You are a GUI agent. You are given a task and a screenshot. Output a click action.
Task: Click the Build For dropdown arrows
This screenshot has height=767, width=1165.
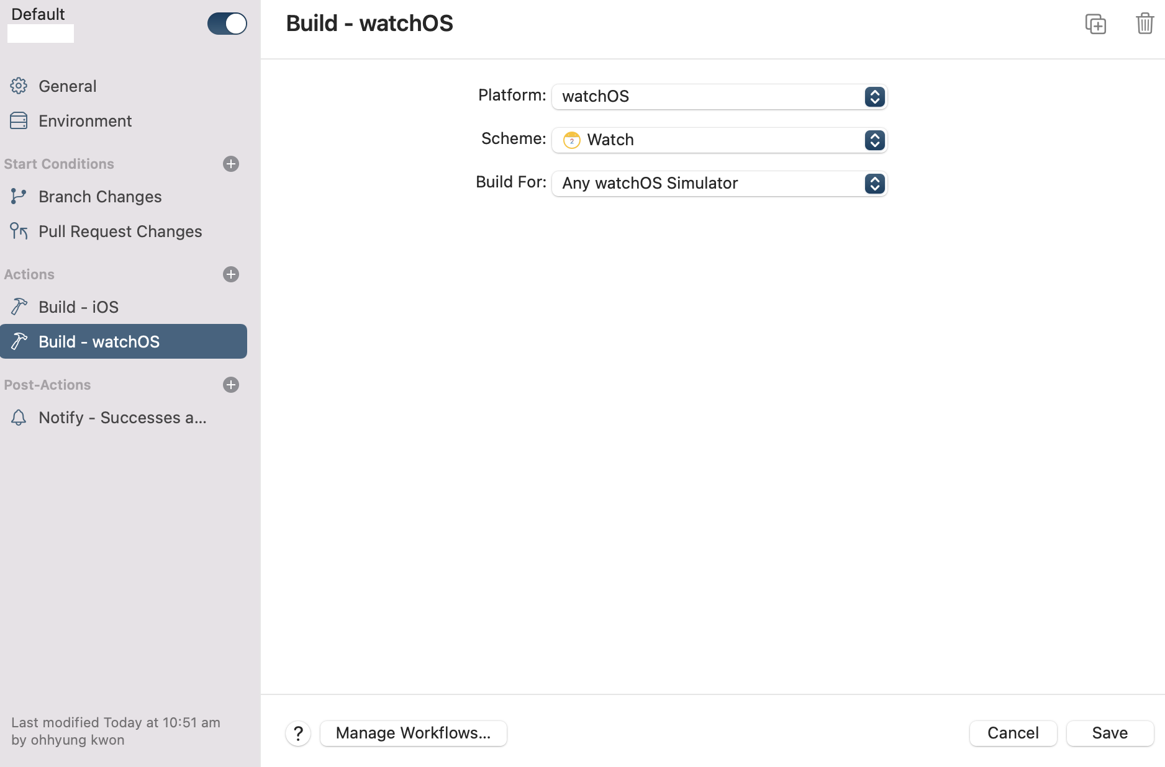point(874,184)
